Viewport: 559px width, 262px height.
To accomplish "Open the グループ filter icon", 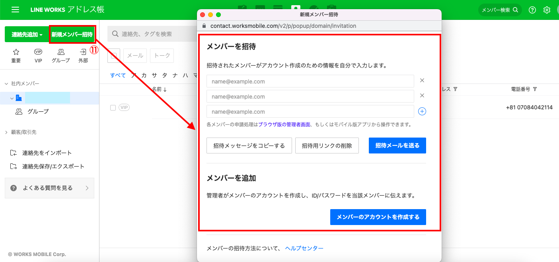I will 60,55.
